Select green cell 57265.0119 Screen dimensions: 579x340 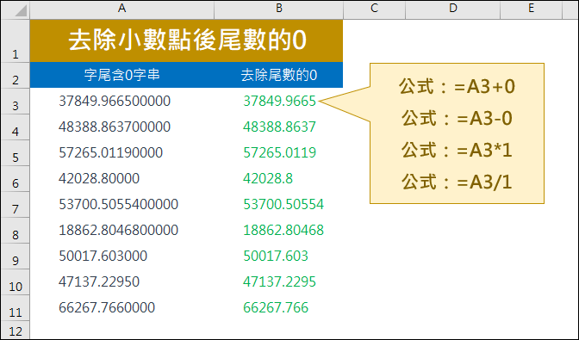pyautogui.click(x=279, y=152)
